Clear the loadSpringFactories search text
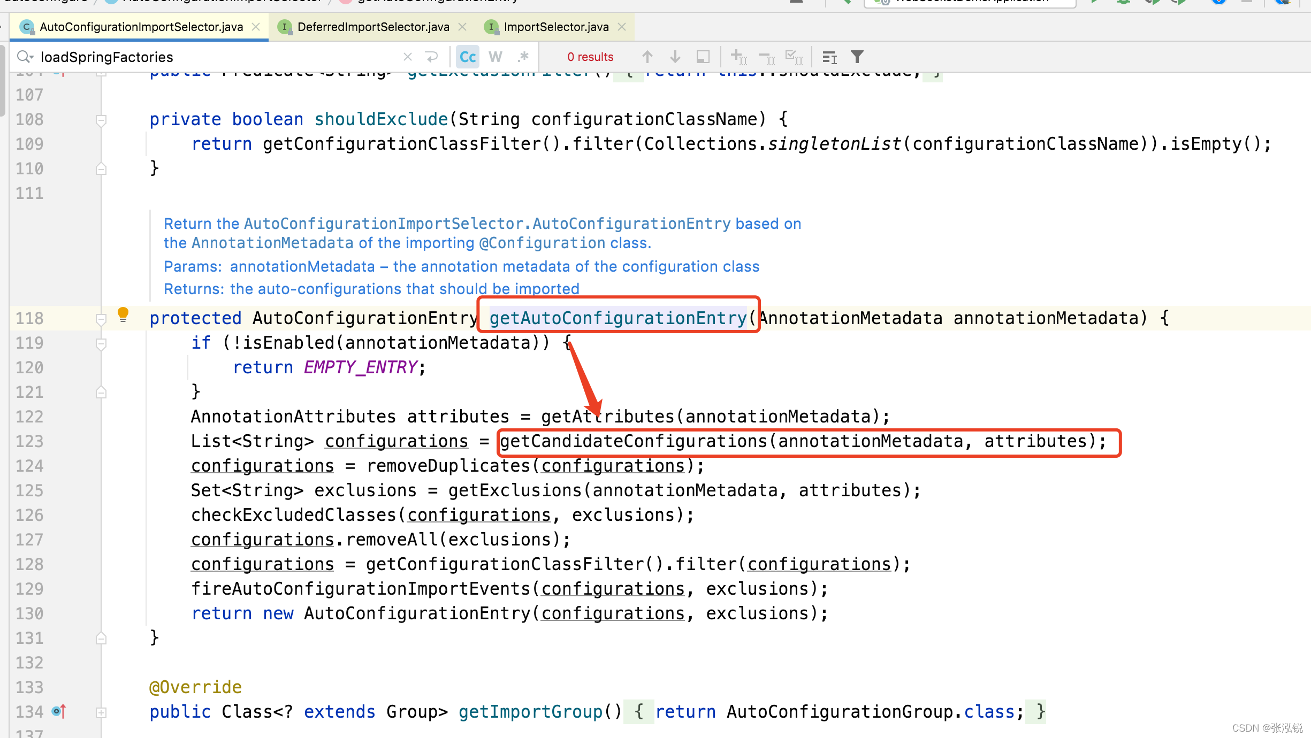 [x=408, y=57]
